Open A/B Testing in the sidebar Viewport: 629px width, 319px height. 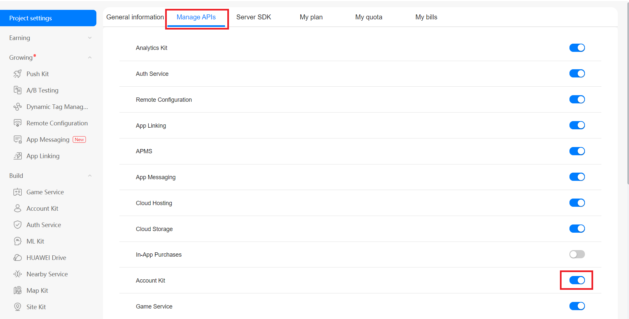(42, 90)
